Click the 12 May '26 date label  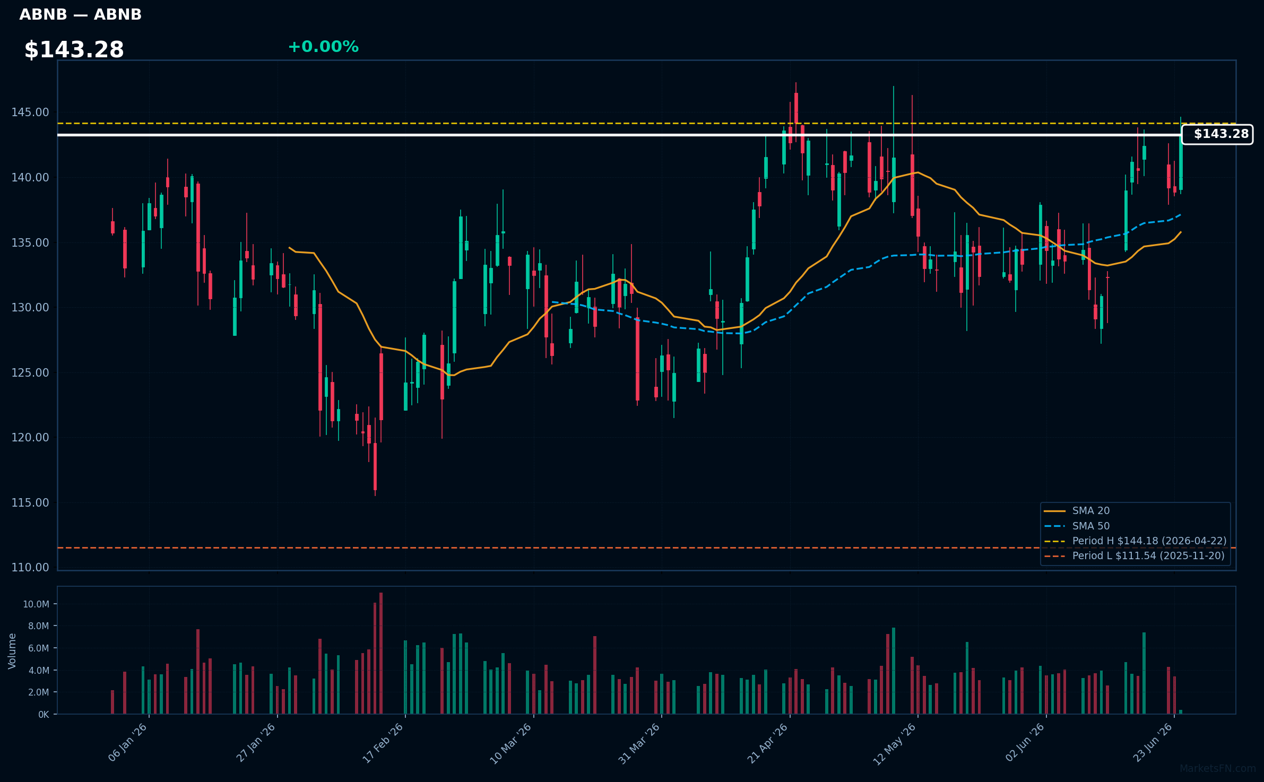click(895, 744)
